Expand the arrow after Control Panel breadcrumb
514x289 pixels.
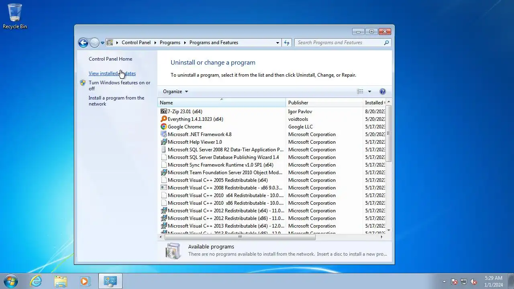click(x=155, y=43)
